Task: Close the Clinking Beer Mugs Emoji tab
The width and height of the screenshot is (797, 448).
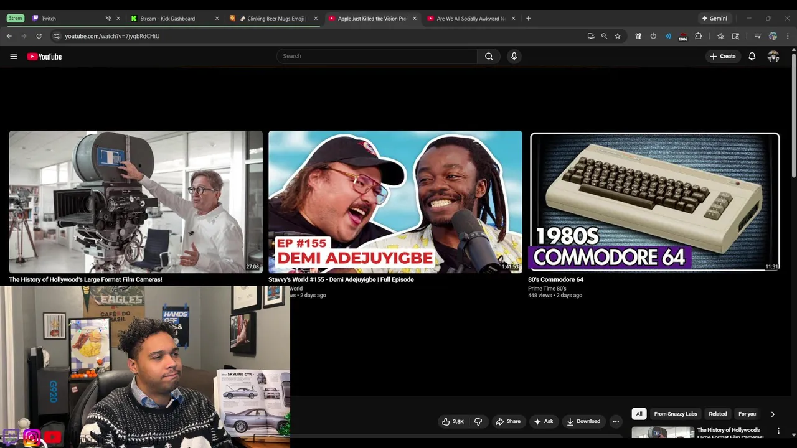Action: [x=316, y=18]
